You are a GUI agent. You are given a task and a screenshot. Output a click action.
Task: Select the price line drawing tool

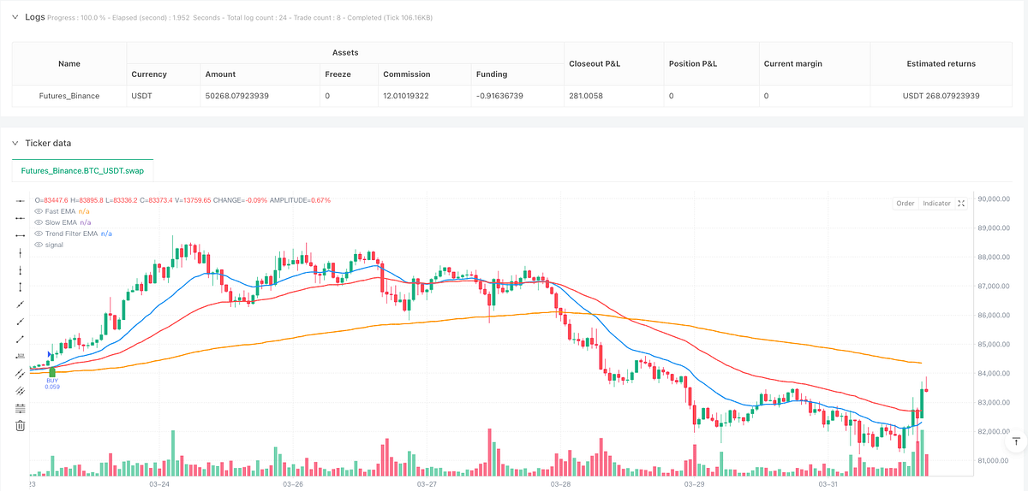coord(21,356)
